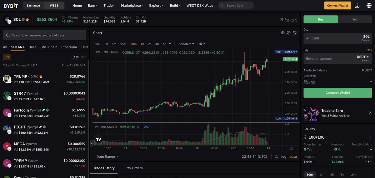Open the Explore dropdown menu
Image resolution: width=375 pixels, height=178 pixels.
156,6
